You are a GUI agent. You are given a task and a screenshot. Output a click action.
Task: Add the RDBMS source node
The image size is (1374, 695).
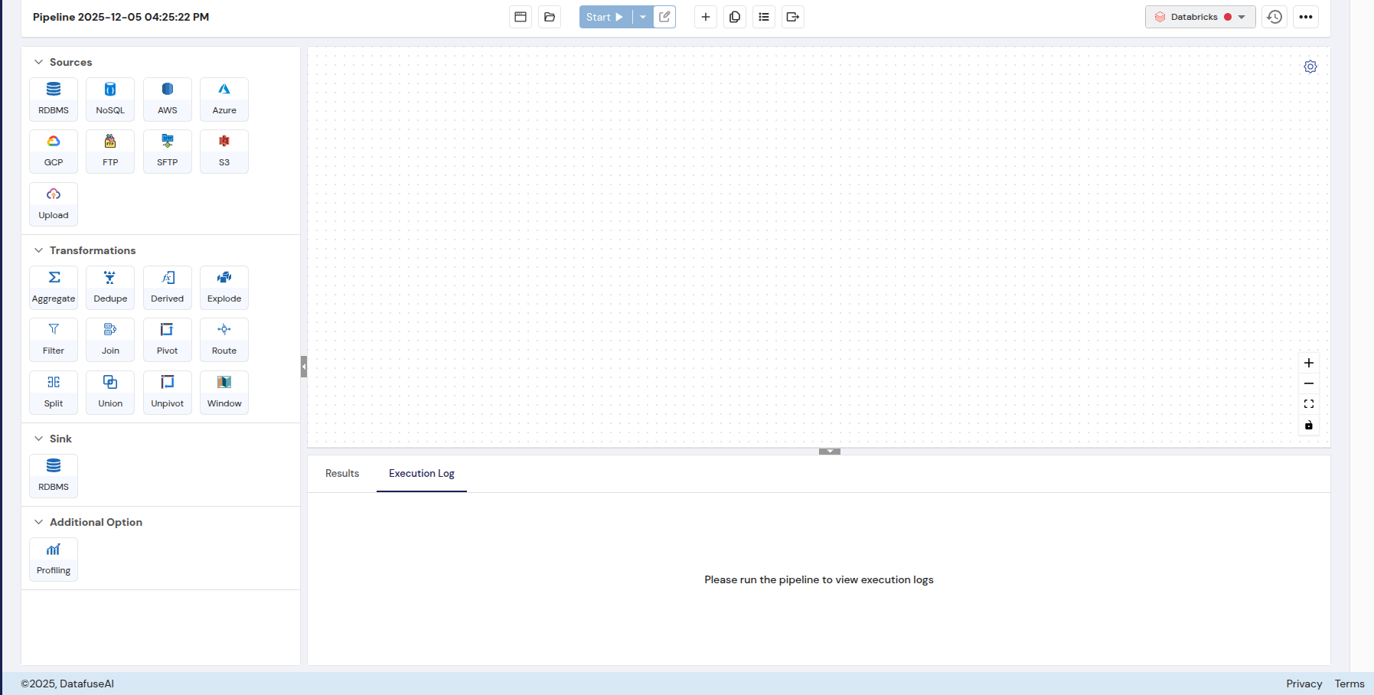(54, 99)
